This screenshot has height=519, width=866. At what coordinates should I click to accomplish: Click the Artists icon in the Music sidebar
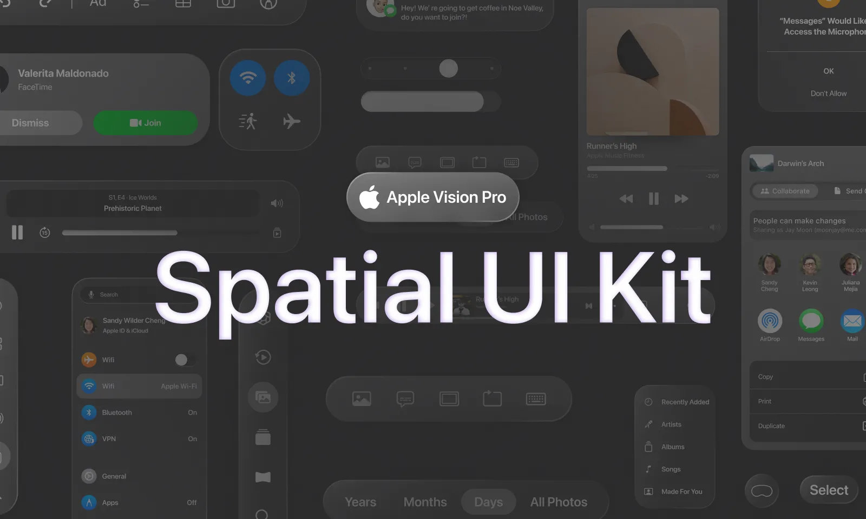pos(648,424)
